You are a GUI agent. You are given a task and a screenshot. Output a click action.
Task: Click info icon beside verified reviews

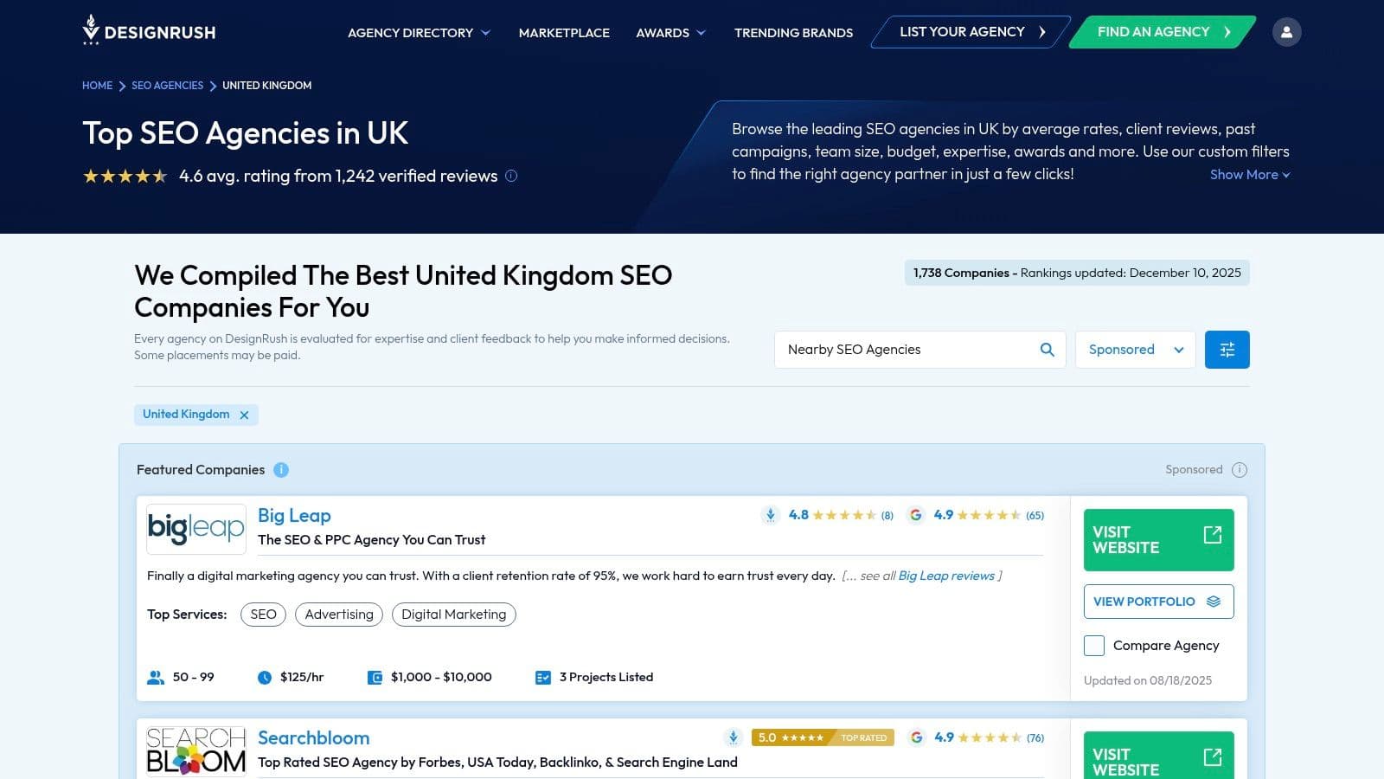(x=511, y=176)
